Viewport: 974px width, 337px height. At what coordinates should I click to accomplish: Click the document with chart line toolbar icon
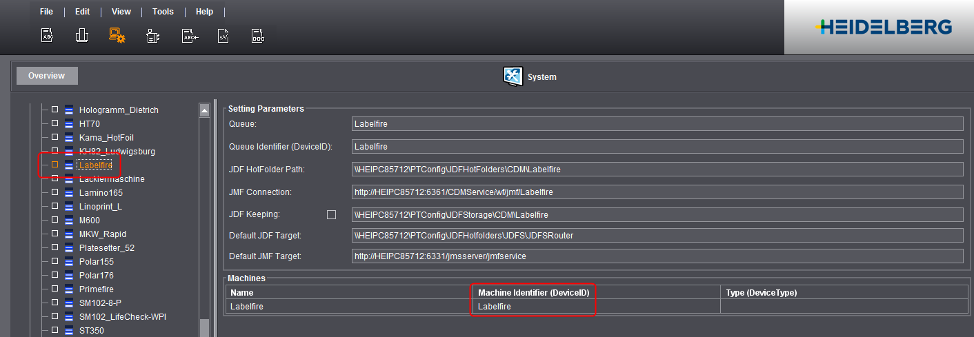tap(223, 37)
